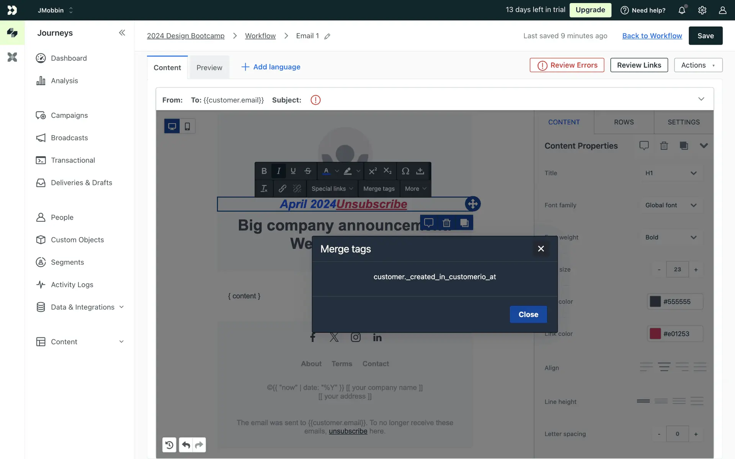Apply strikethrough formatting to text
The width and height of the screenshot is (735, 459).
coord(307,171)
